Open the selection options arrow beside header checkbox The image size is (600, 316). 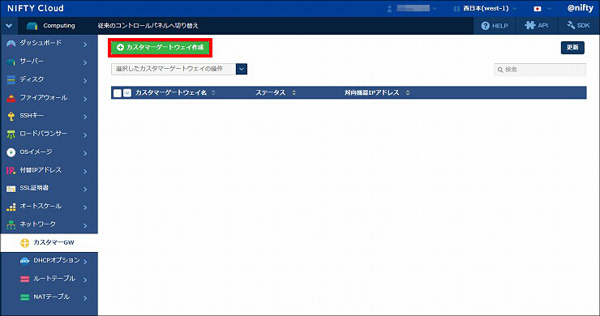127,93
